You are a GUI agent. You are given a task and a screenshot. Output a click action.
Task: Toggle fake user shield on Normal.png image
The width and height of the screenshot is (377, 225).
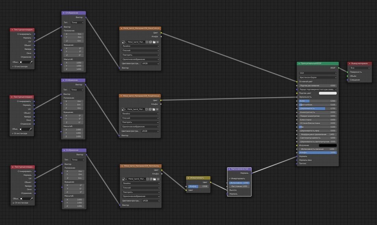[x=148, y=179]
